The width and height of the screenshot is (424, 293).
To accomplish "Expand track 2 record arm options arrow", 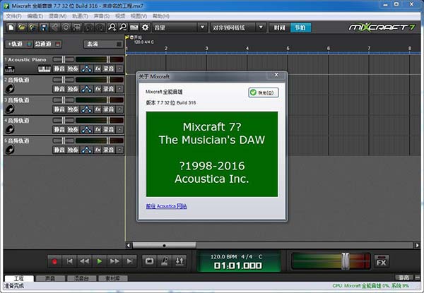I will coord(120,89).
